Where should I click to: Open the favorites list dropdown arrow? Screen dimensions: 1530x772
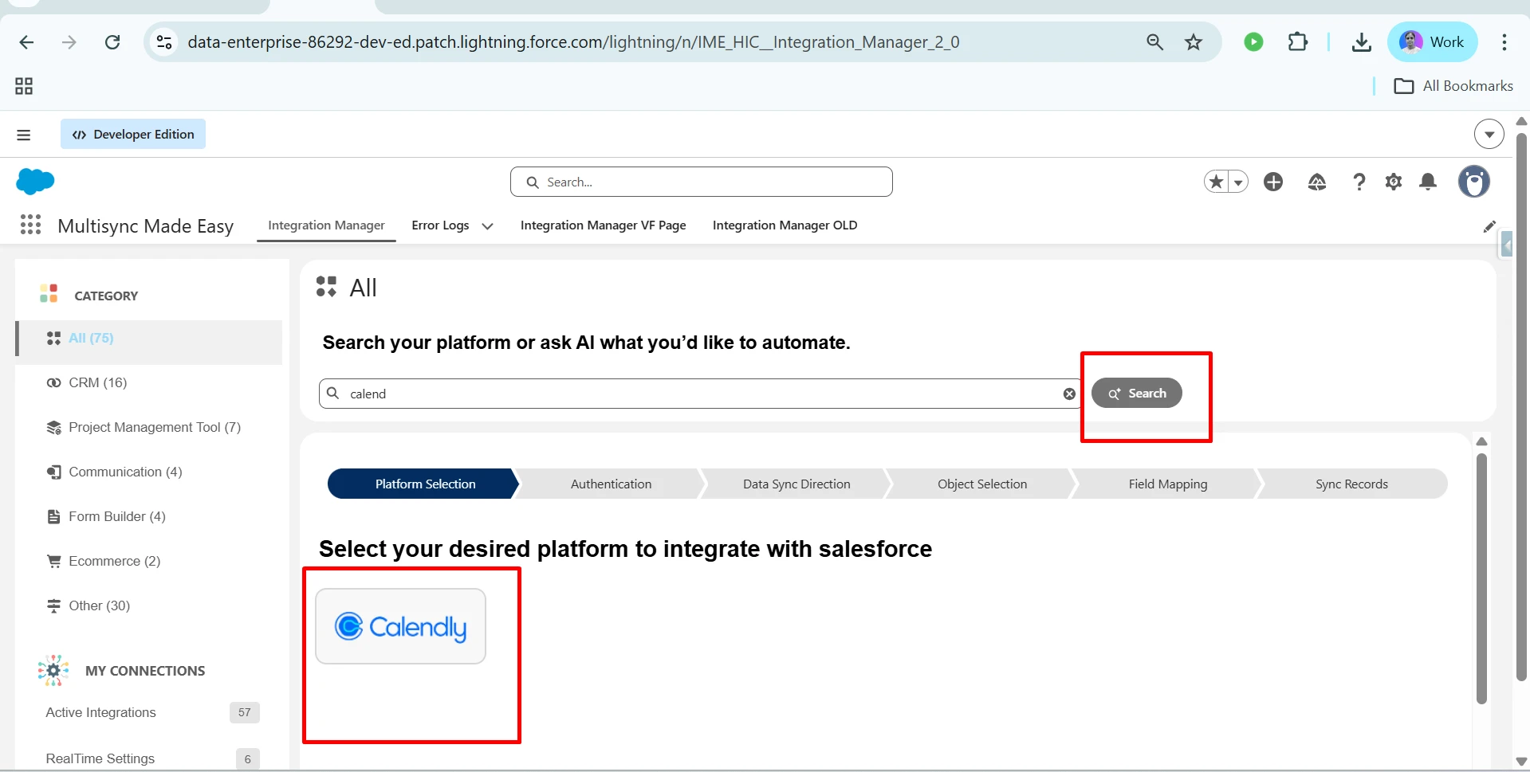coord(1238,182)
